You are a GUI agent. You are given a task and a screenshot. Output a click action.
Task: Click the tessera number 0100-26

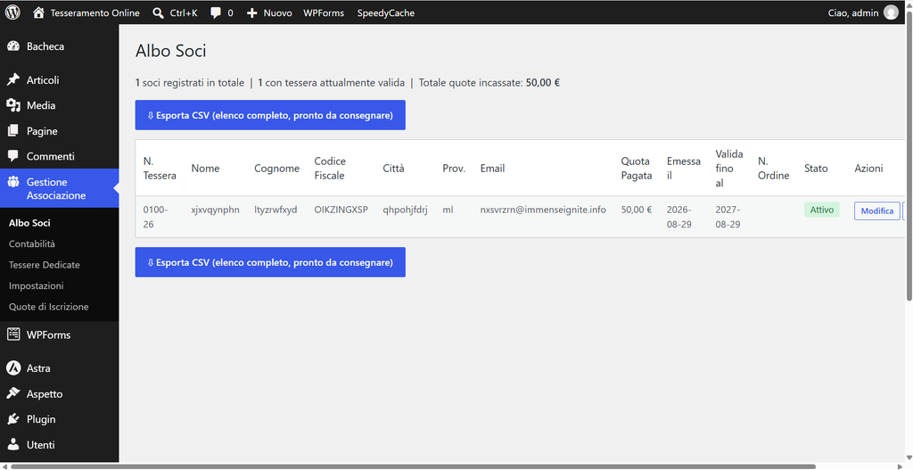coord(155,217)
